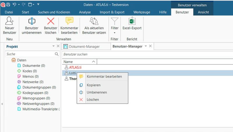The width and height of the screenshot is (233, 132).
Task: Choose Umbenennen in the context menu
Action: [x=103, y=92]
